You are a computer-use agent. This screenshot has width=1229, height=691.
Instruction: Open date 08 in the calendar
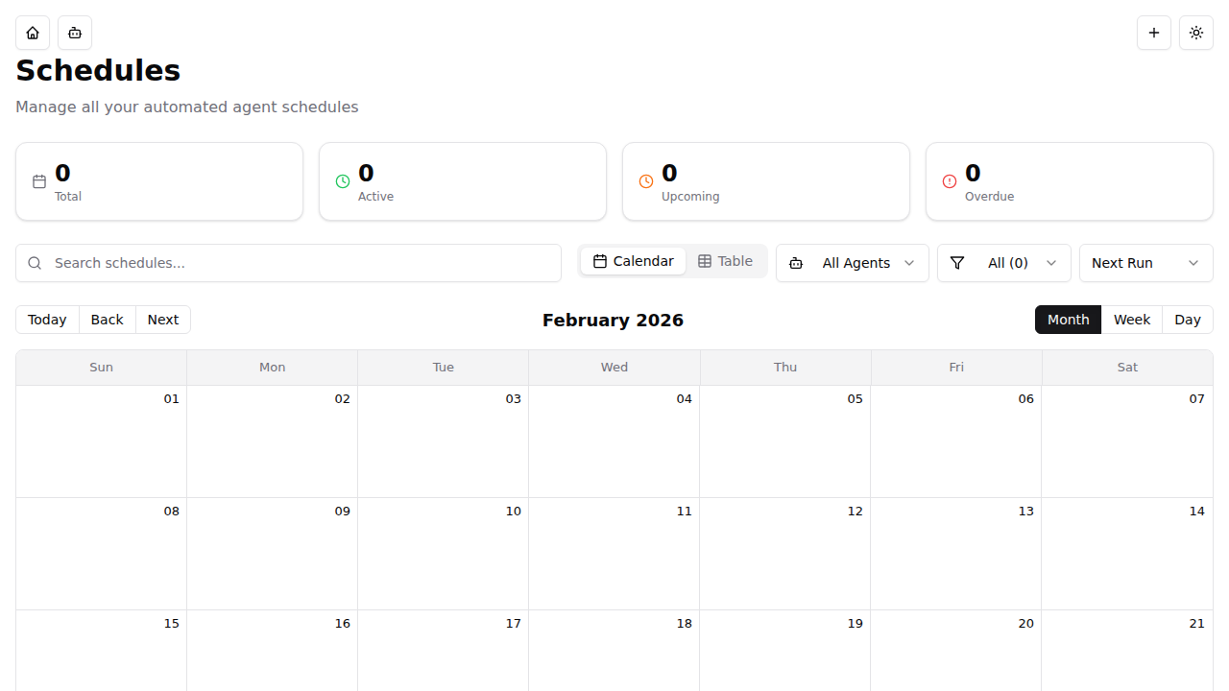(x=171, y=511)
